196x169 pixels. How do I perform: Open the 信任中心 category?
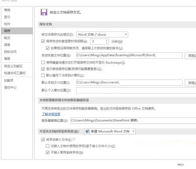click(10, 87)
